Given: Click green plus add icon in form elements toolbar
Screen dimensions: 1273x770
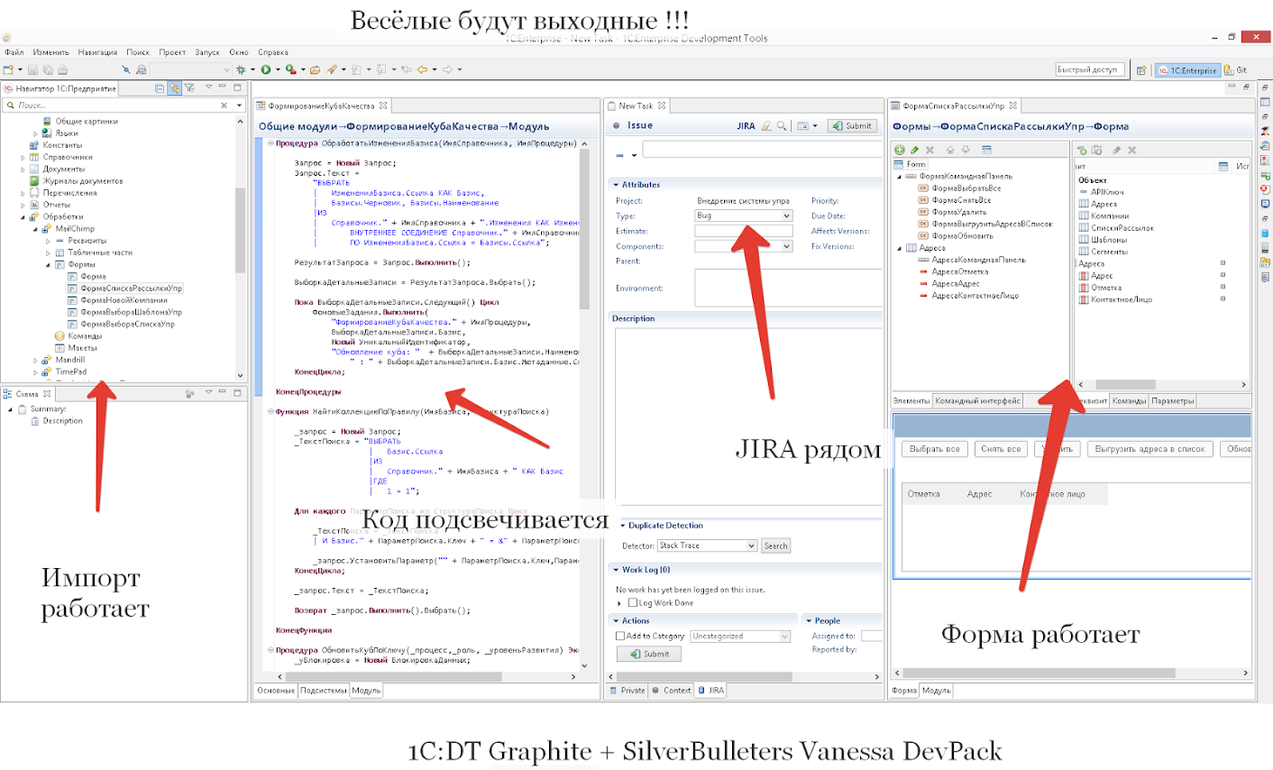Looking at the screenshot, I should pyautogui.click(x=900, y=150).
